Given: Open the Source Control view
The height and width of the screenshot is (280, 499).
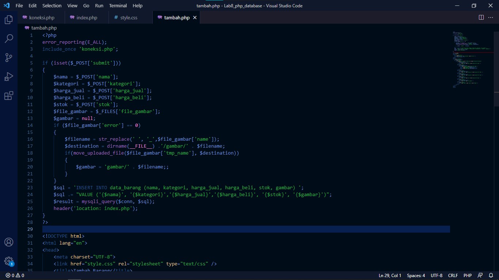Looking at the screenshot, I should [8, 57].
